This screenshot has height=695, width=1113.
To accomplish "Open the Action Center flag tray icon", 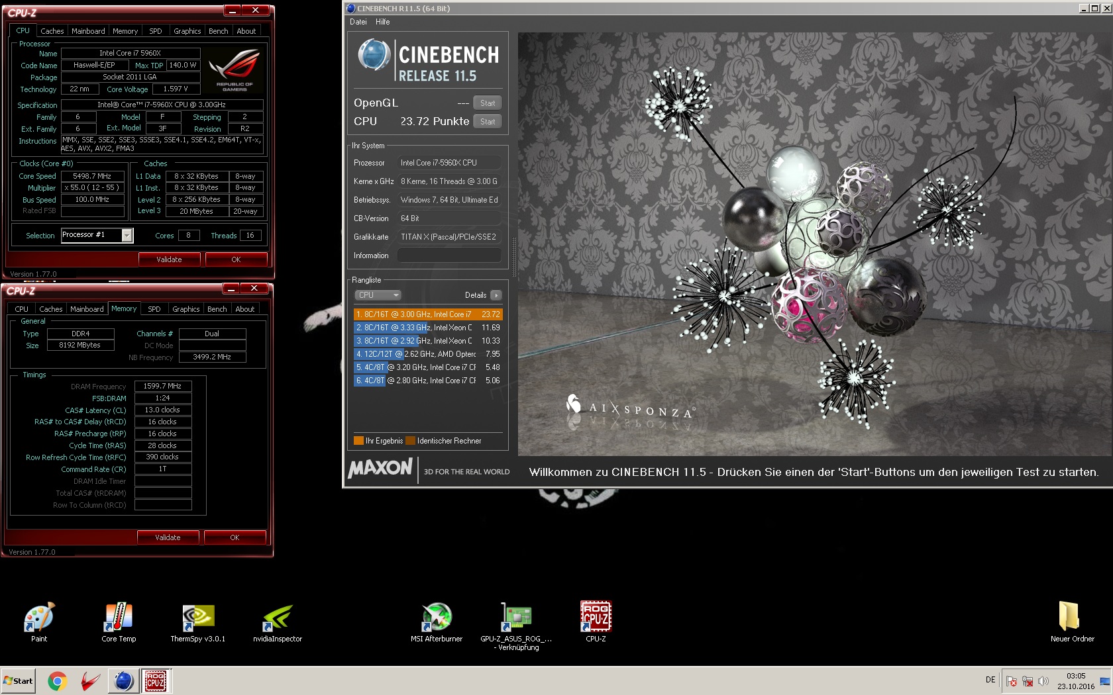I will [x=1012, y=681].
